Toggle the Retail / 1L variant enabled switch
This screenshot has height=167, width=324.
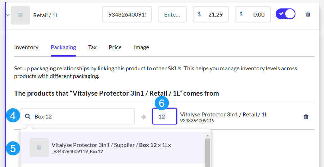[286, 14]
